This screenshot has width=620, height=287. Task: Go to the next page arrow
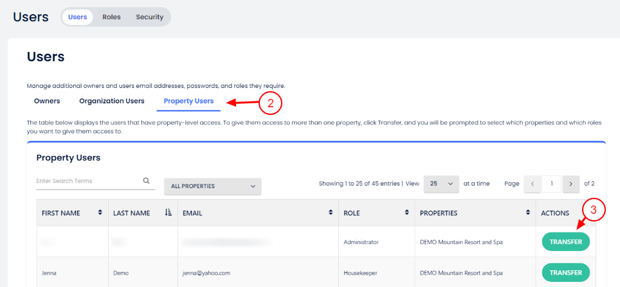pyautogui.click(x=570, y=184)
